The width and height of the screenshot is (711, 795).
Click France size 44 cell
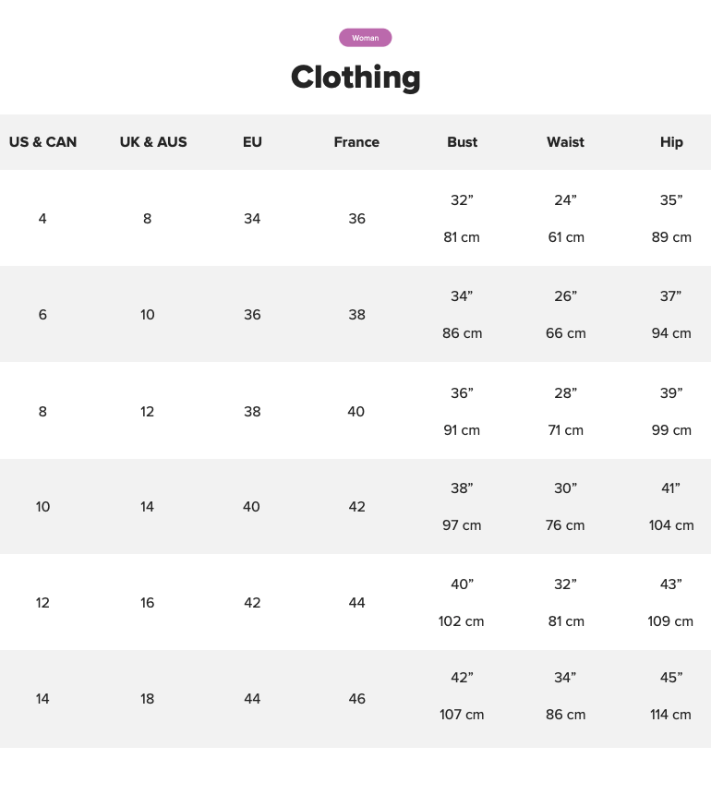pos(356,603)
